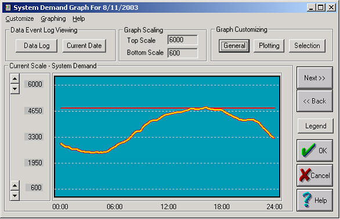
Task: Go to the next day with Next >>
Action: click(x=314, y=78)
